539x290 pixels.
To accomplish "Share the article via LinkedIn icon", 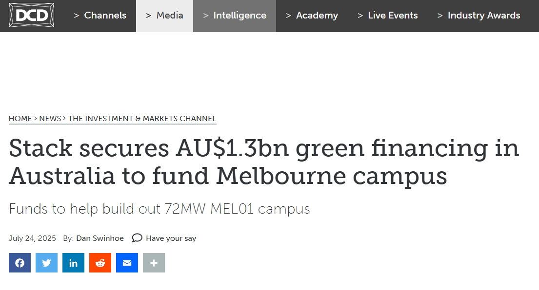I will click(73, 263).
